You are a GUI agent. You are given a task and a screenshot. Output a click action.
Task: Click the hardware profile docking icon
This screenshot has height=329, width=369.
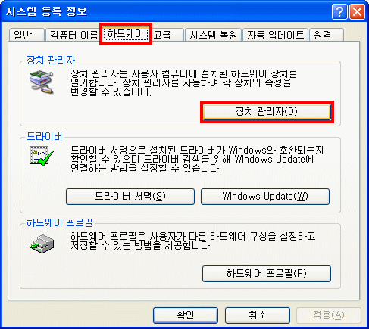click(42, 244)
